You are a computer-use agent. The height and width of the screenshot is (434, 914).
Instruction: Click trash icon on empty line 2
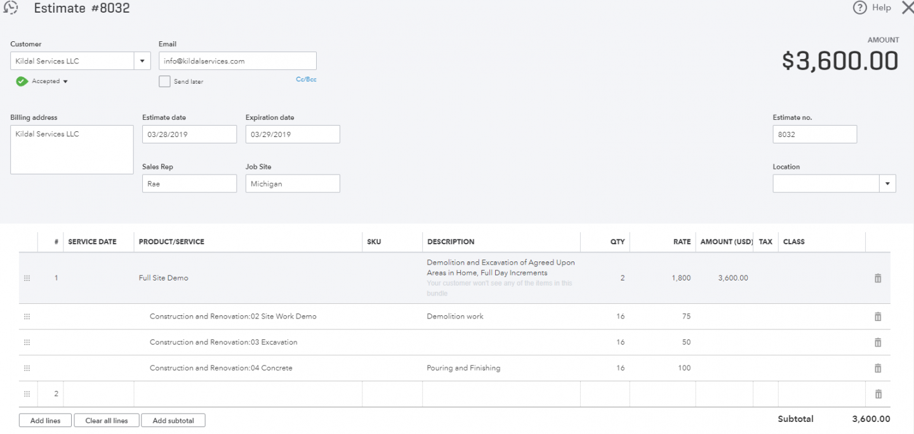pos(878,394)
